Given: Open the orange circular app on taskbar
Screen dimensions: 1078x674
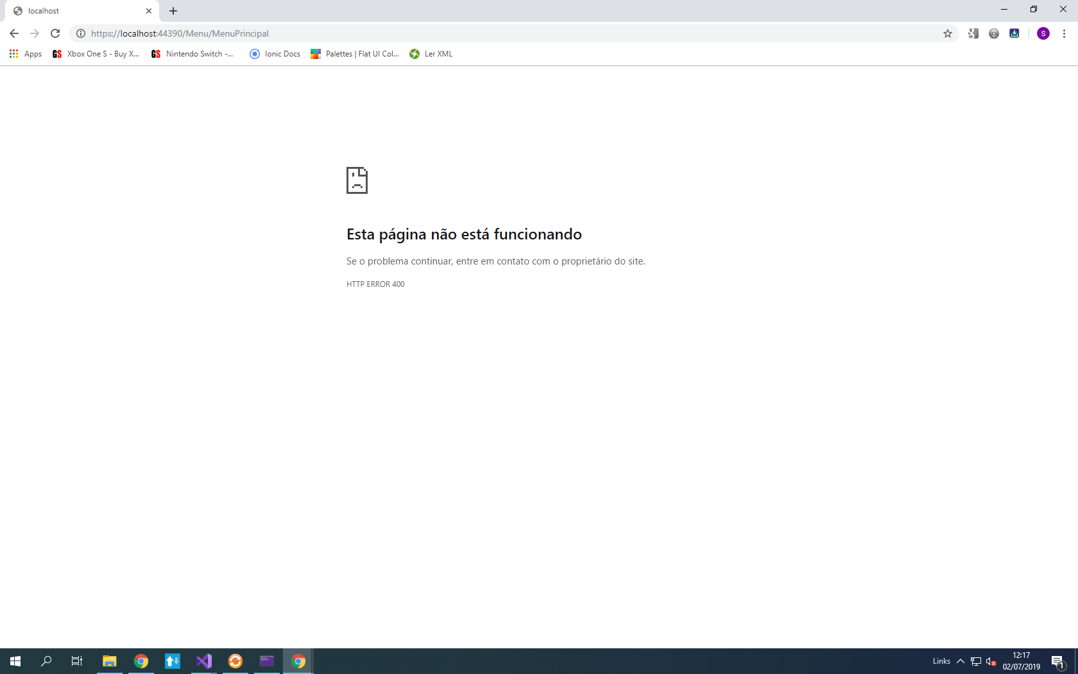Looking at the screenshot, I should (x=235, y=661).
